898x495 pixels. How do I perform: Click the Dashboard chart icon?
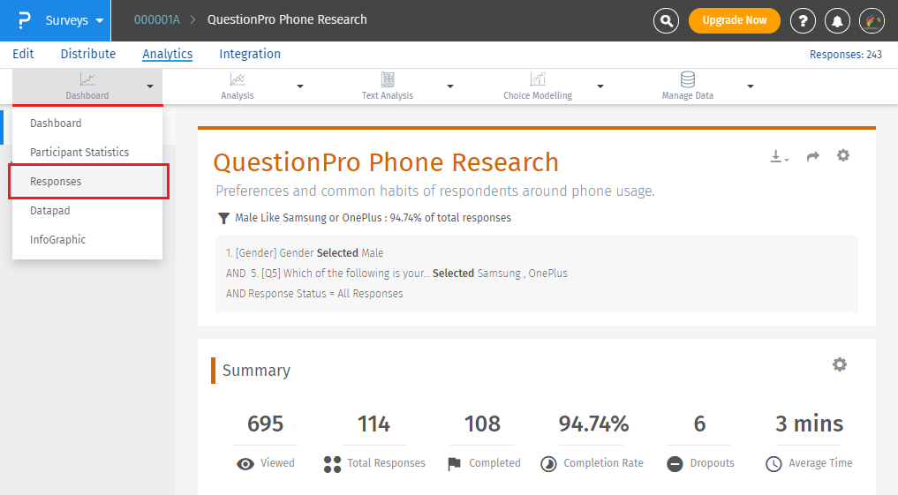click(87, 79)
